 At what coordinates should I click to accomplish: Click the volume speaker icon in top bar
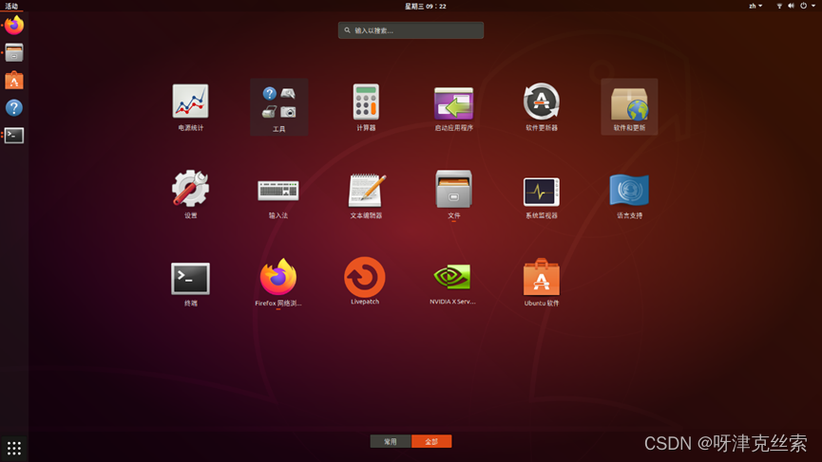click(x=791, y=6)
